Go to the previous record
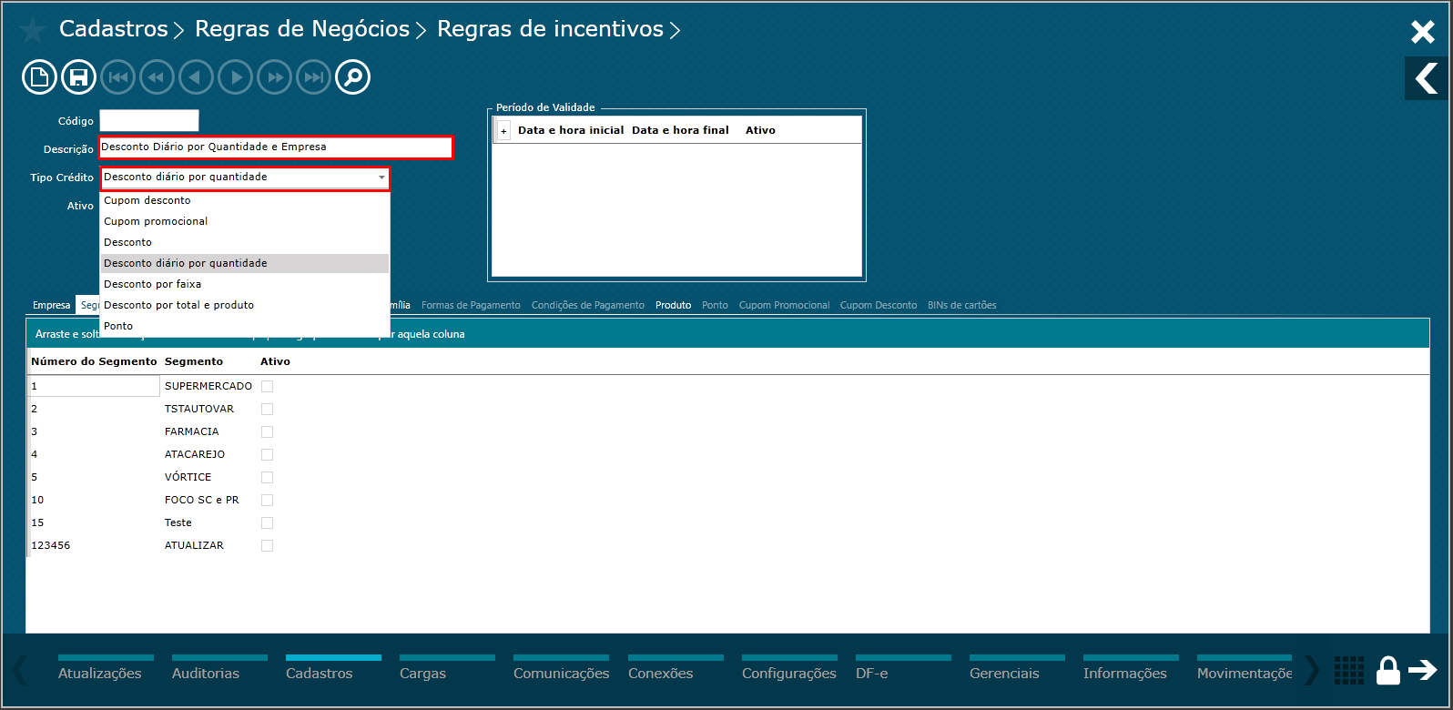Viewport: 1453px width, 710px height. (196, 77)
